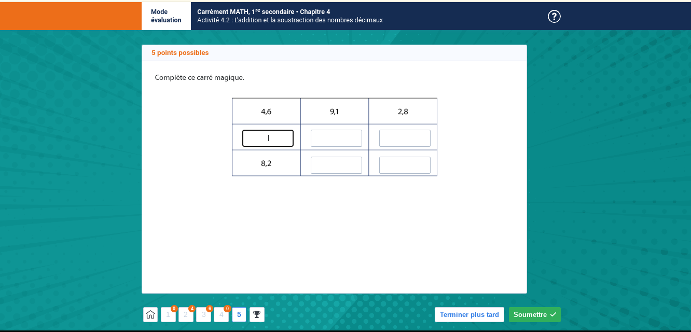Go to the home page icon

150,314
